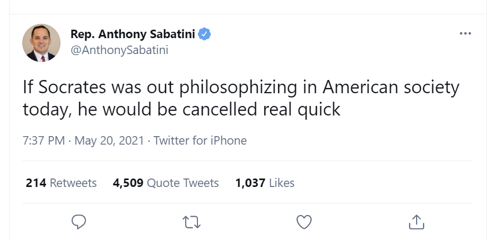492x241 pixels.
Task: Reply to the tweet via speech bubble icon
Action: pyautogui.click(x=78, y=222)
